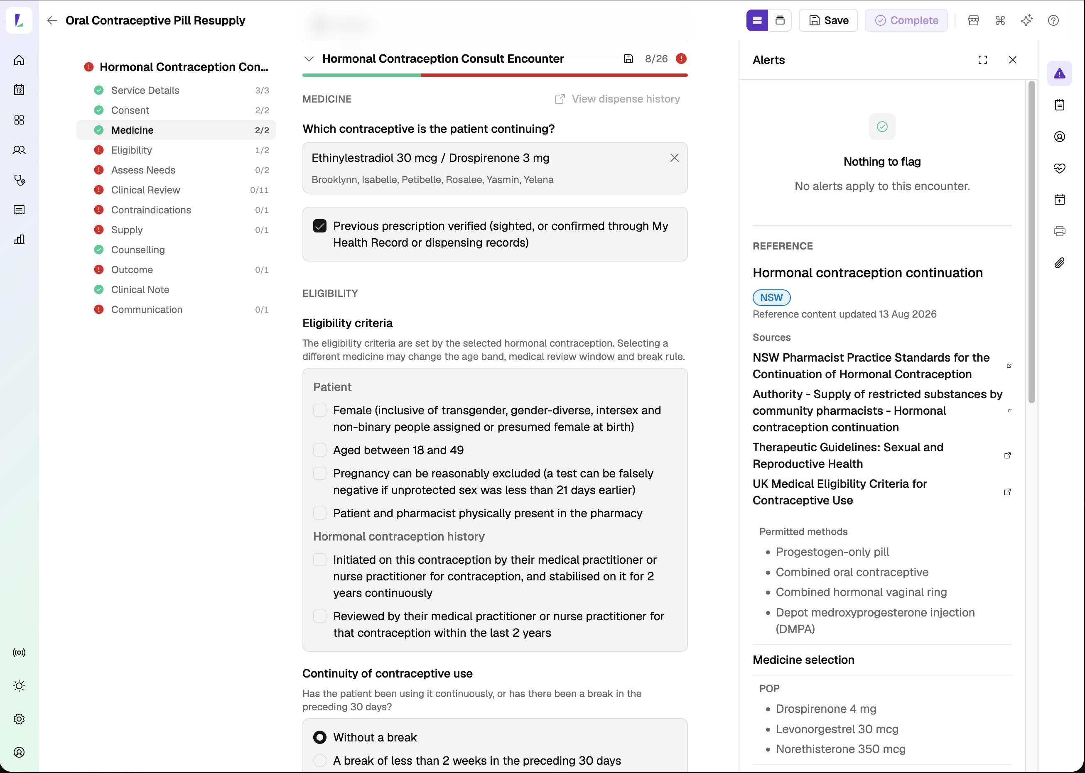Expand the Alerts panel to fullscreen

tap(982, 60)
